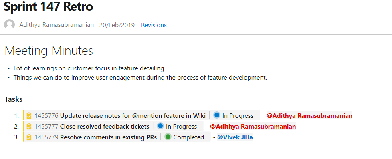
Task: Click the task icon for work item 1455779
Action: tap(29, 137)
